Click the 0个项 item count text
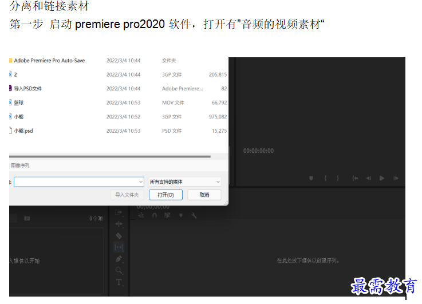This screenshot has width=422, height=304. pos(96,219)
